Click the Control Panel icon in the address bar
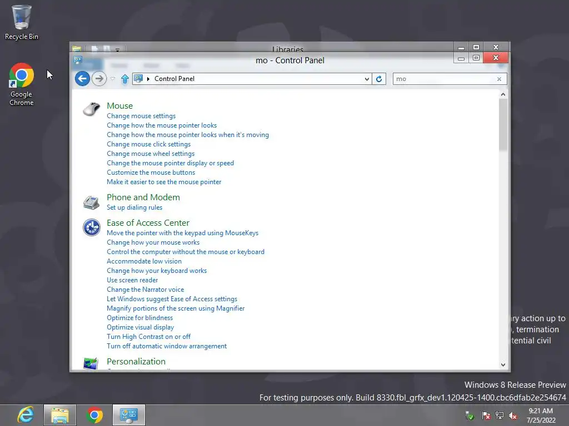The height and width of the screenshot is (426, 569). click(x=138, y=78)
